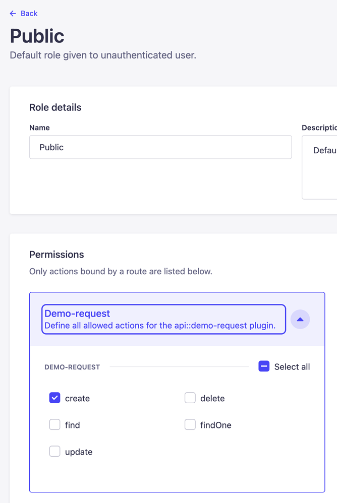Viewport: 337px width, 503px height.
Task: Focus the Name input containing Public
Action: pyautogui.click(x=160, y=147)
